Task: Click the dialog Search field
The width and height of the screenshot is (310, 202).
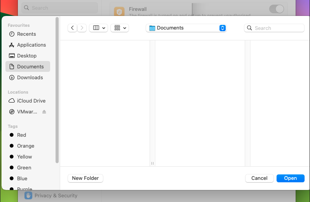Action: coord(274,28)
